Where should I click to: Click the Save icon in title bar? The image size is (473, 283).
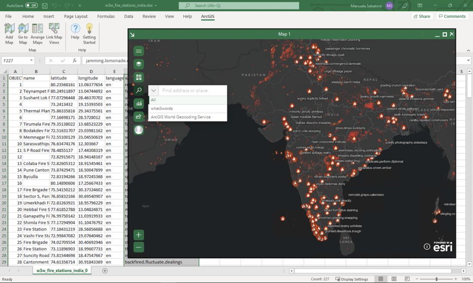[45, 6]
